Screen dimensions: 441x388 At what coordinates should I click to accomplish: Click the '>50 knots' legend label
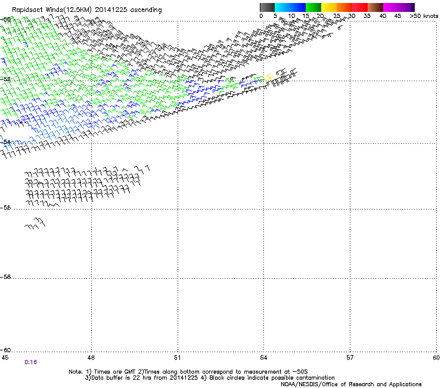click(x=424, y=16)
